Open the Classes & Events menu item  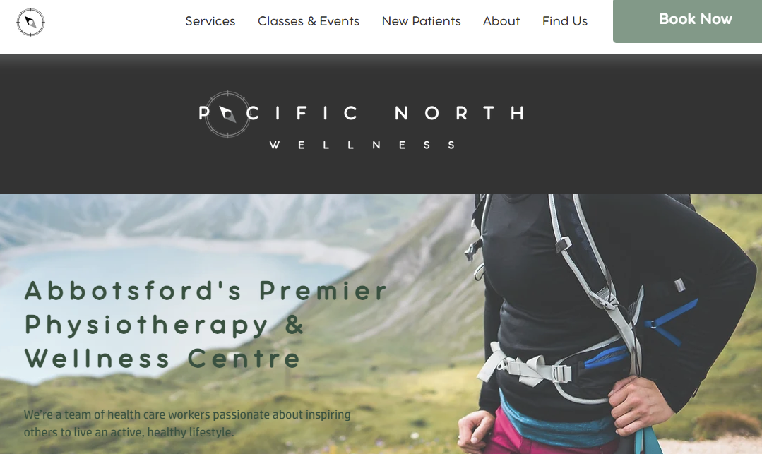coord(309,21)
